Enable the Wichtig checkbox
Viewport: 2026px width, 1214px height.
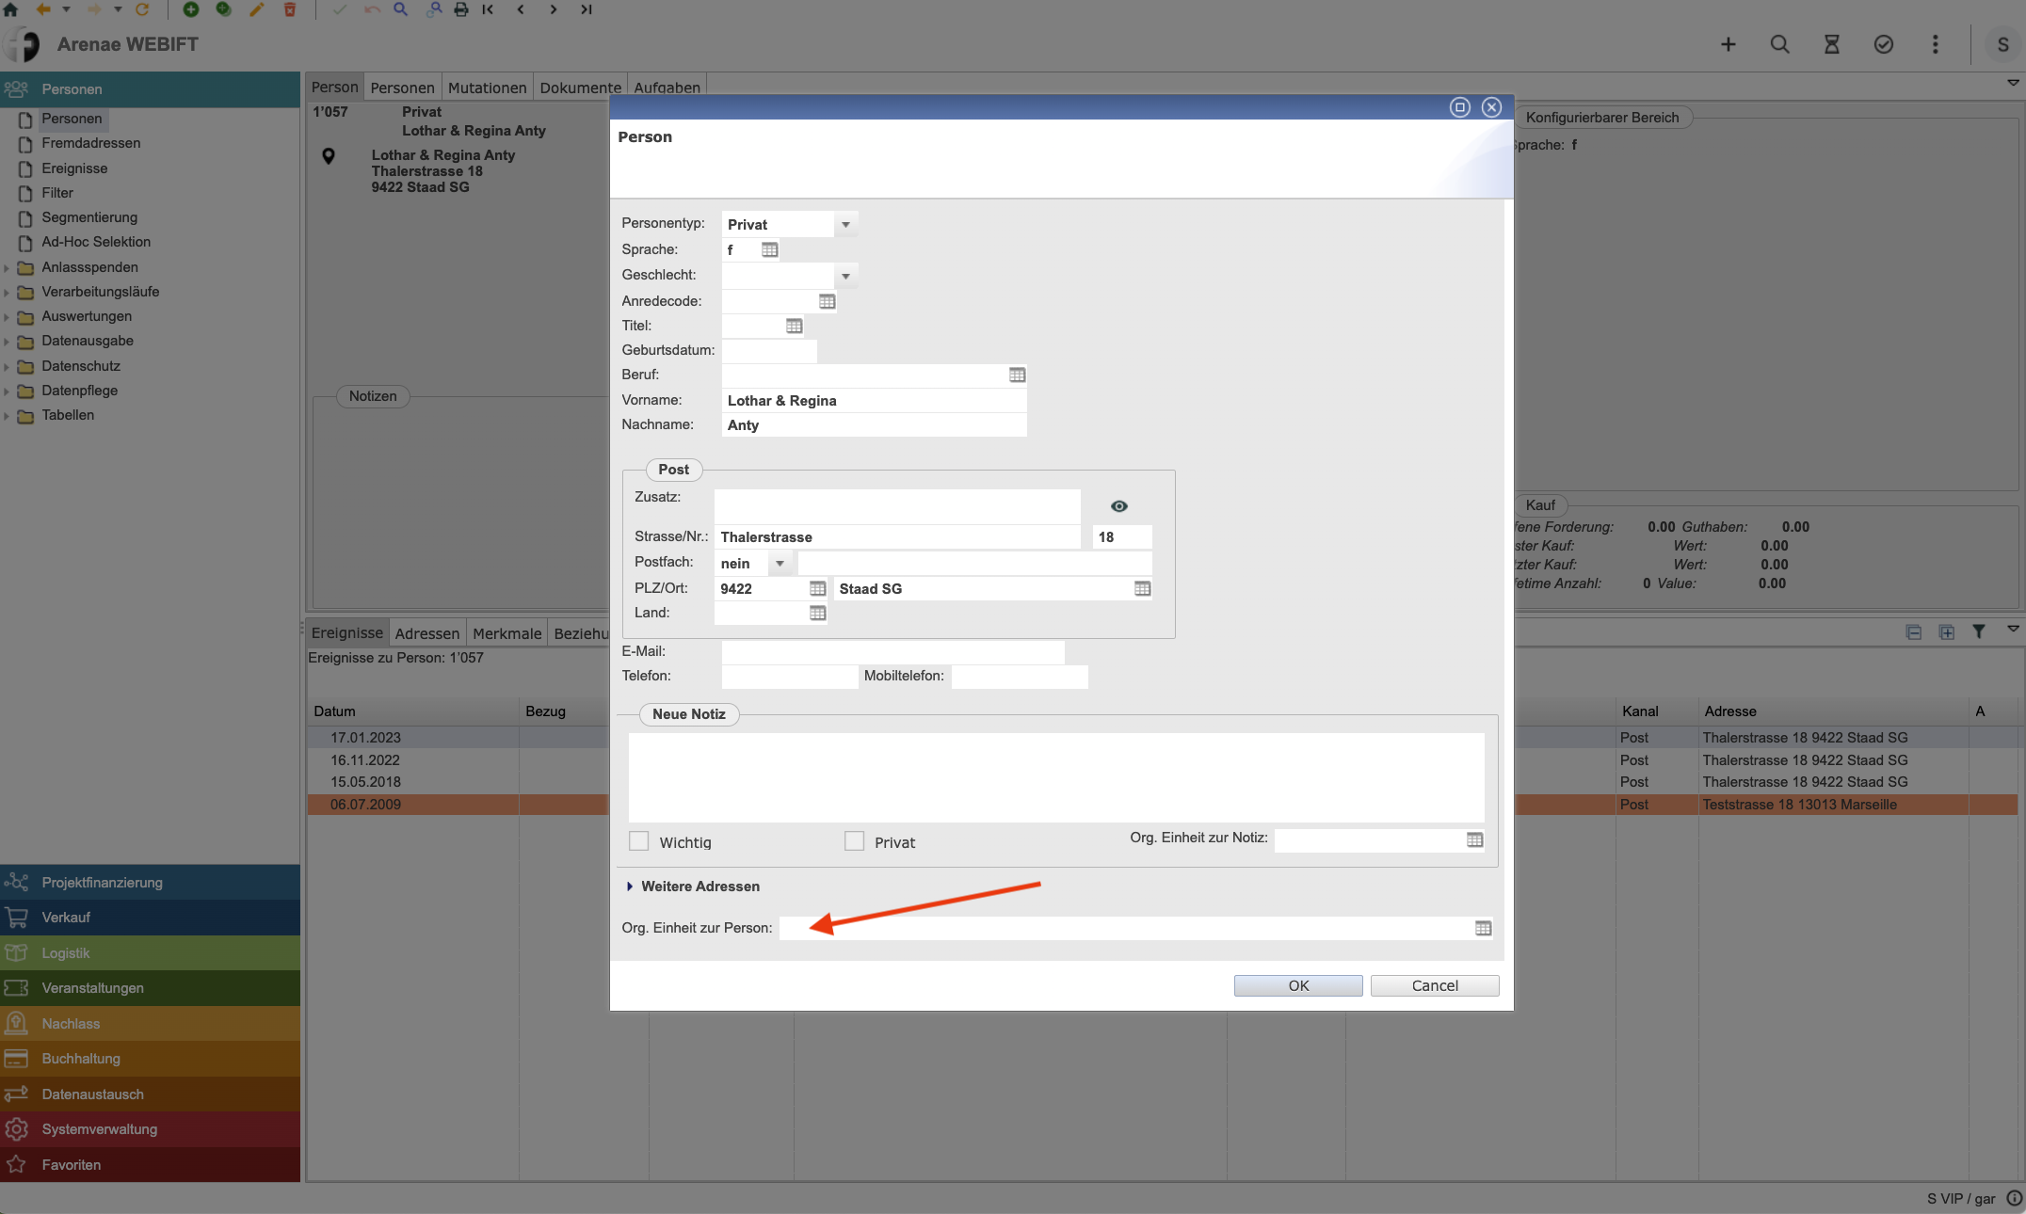click(639, 841)
